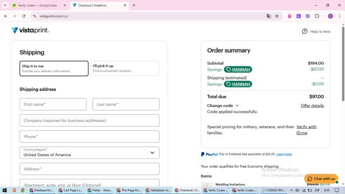Screen dimensions: 345x194
Task: Open the This Page Do... taskbar window
Action: [128, 190]
